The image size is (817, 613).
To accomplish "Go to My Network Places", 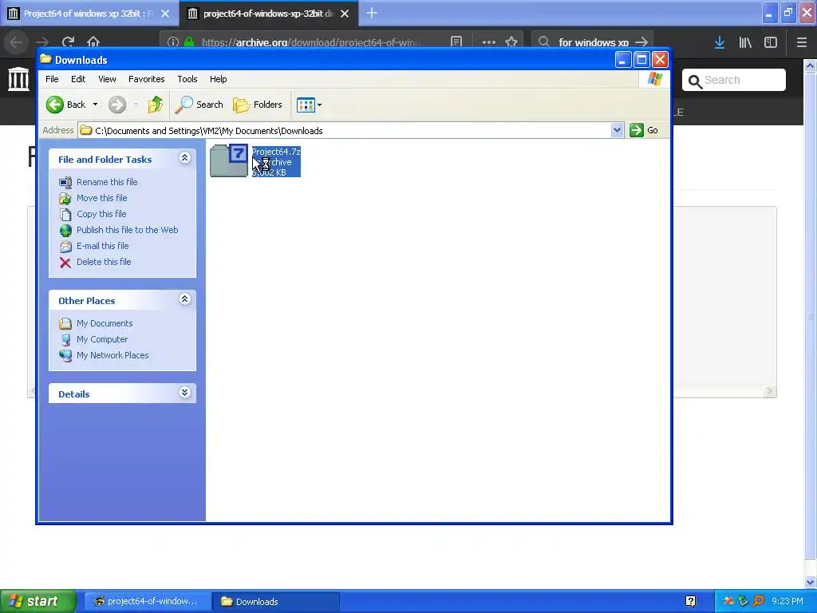I will coord(112,355).
